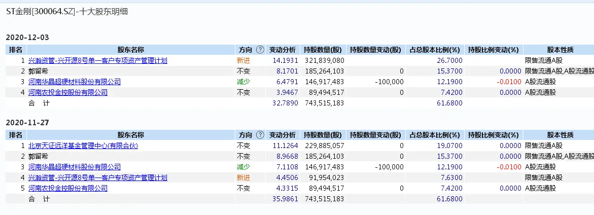Select the 2020-11-27 date heading
The width and height of the screenshot is (594, 215).
28,123
